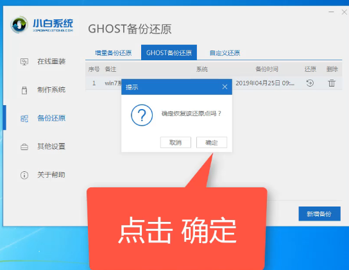Click the trash delete icon for backup 1
This screenshot has height=270, width=349.
pos(332,83)
